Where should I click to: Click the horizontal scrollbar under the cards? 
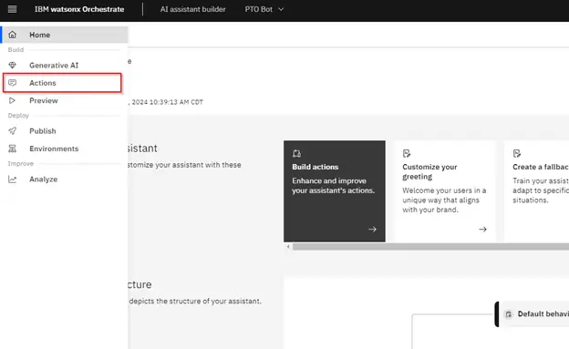tap(430, 247)
